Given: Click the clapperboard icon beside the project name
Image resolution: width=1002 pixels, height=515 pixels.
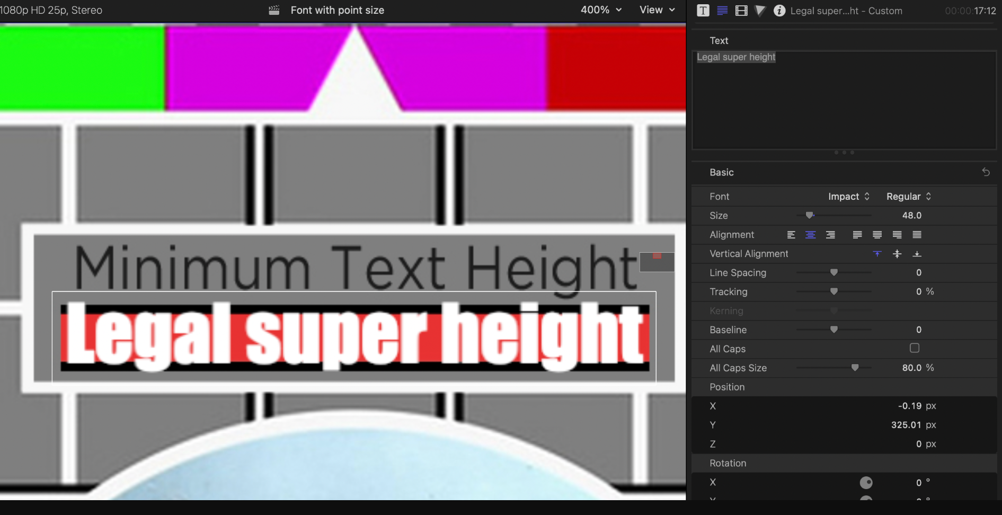Looking at the screenshot, I should [274, 10].
